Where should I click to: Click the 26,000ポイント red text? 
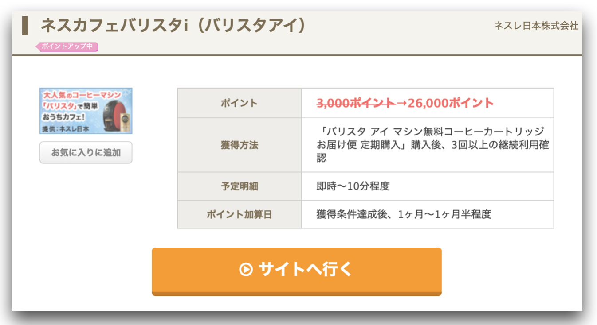coord(451,103)
